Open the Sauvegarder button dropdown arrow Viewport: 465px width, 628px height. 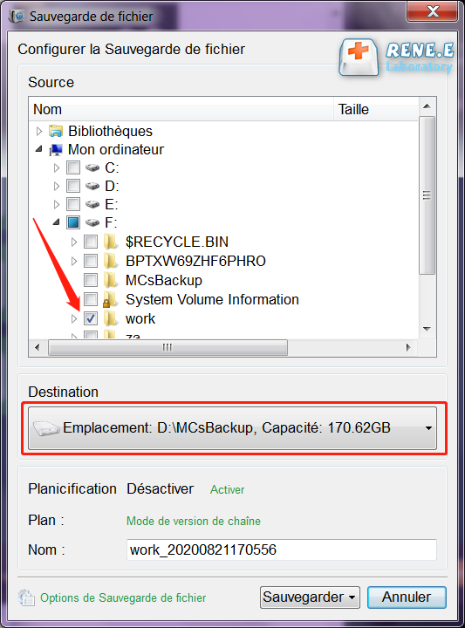coord(352,597)
